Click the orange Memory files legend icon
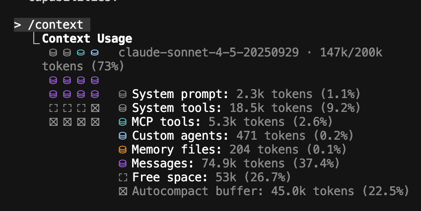 click(123, 150)
